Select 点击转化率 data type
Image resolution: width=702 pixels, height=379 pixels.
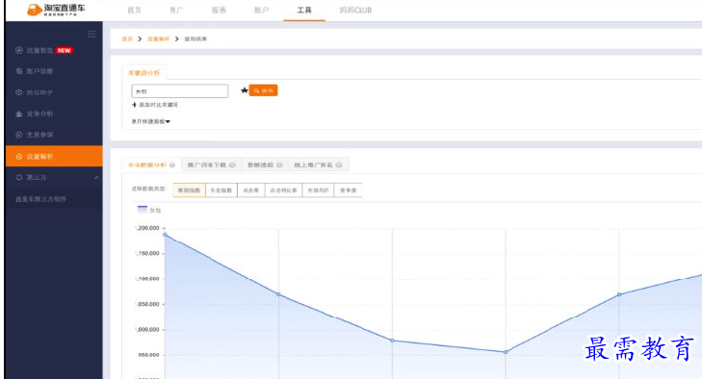coord(283,190)
